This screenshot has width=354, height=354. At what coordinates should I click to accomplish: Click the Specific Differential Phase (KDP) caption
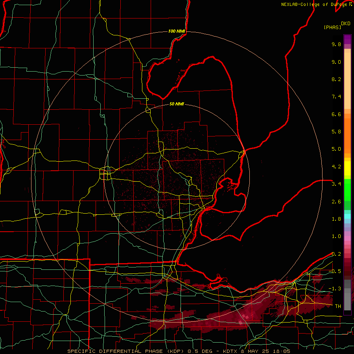click(x=126, y=351)
